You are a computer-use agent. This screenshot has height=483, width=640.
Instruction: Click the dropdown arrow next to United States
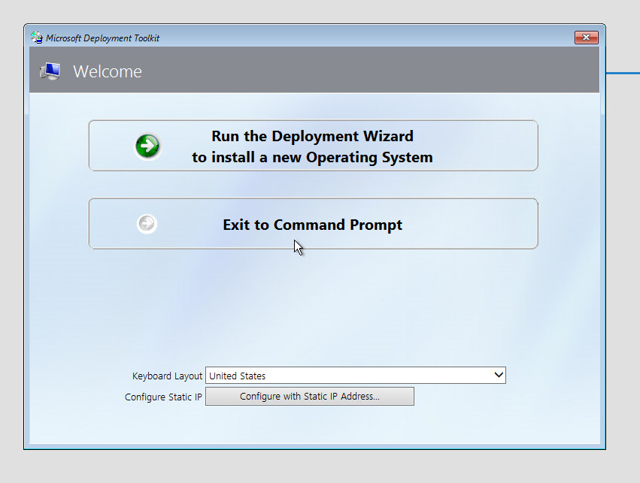coord(498,375)
